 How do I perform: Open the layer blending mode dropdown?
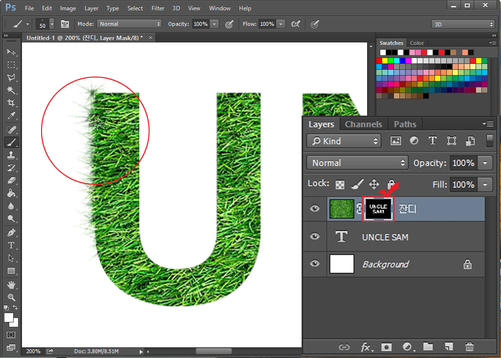357,163
